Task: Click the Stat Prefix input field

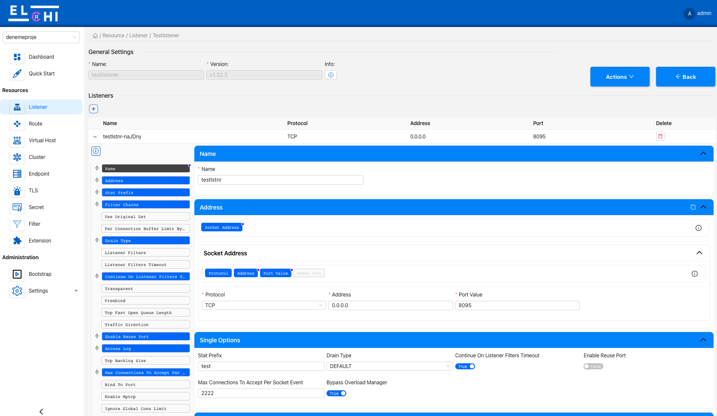Action: tap(261, 366)
